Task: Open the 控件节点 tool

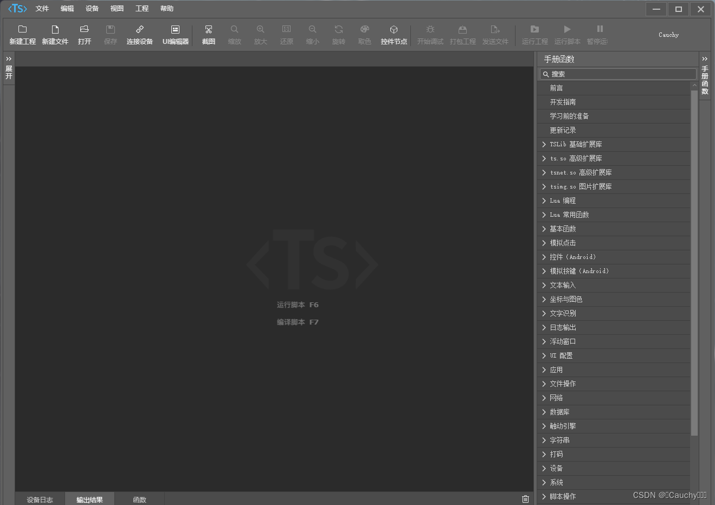Action: pyautogui.click(x=394, y=35)
